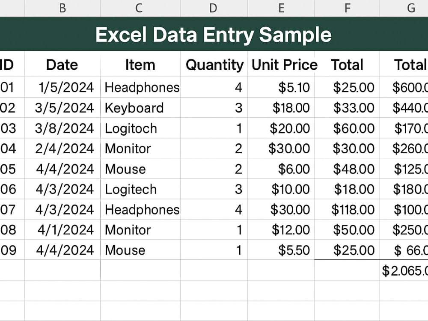Select the Quantity header cell
The height and width of the screenshot is (321, 428).
click(214, 64)
